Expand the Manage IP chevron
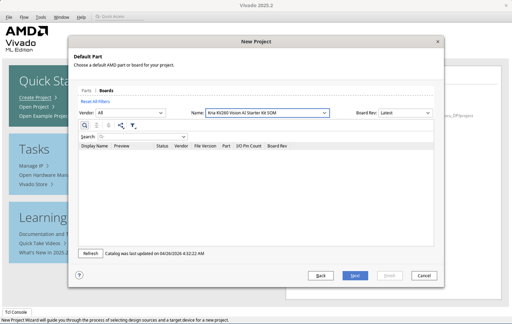This screenshot has height=324, width=512. 47,166
